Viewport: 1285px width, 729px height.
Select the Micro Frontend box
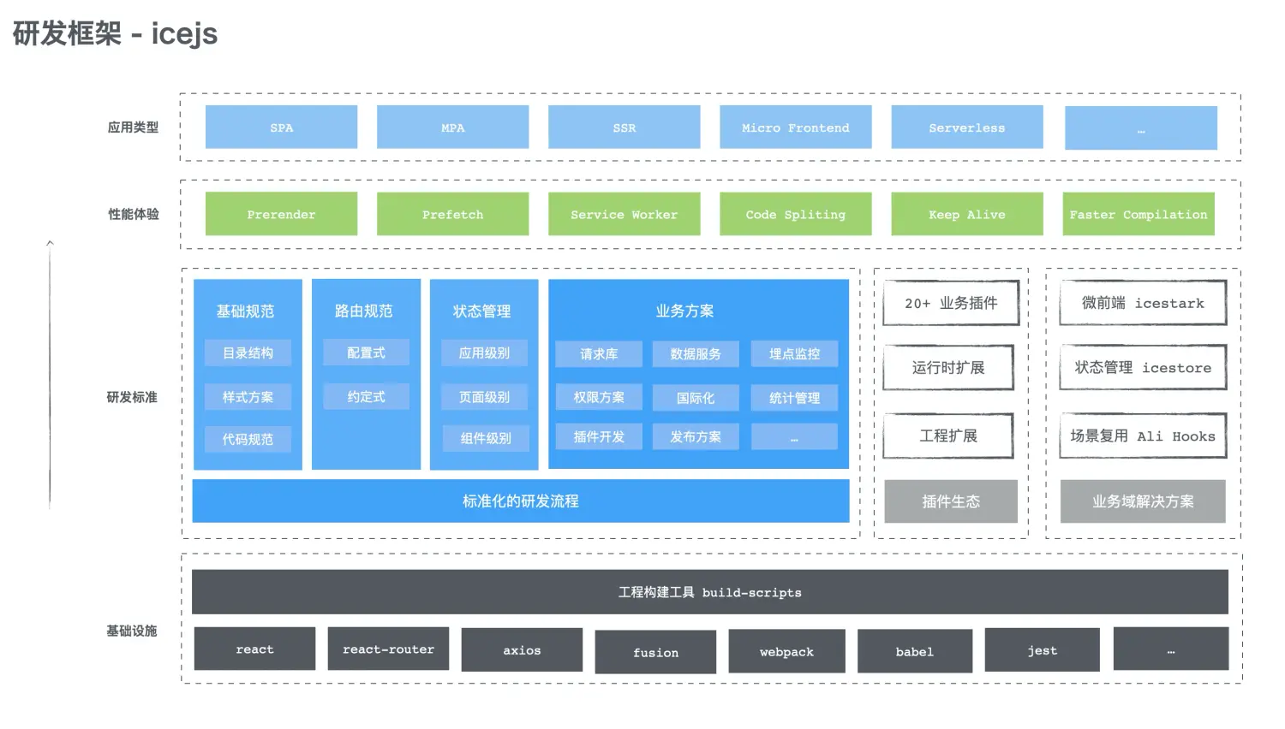point(795,127)
